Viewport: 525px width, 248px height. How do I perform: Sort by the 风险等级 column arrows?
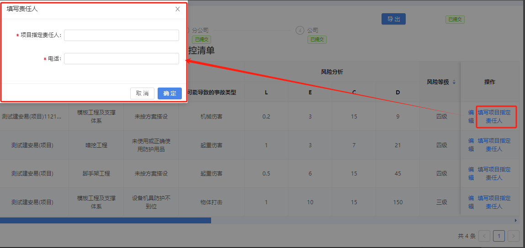[x=454, y=83]
